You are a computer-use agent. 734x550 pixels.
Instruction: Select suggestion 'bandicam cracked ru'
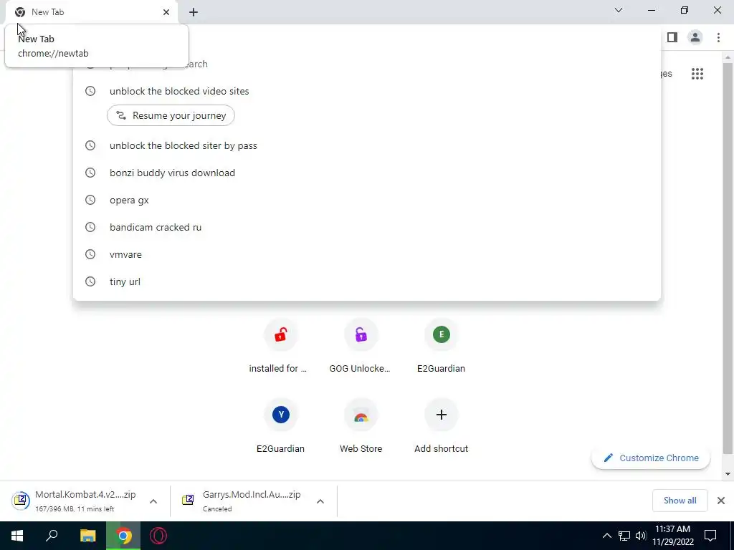click(366, 227)
